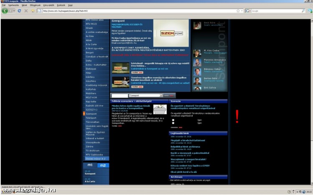Open the Szempont show selector dropdown

pyautogui.click(x=146, y=95)
